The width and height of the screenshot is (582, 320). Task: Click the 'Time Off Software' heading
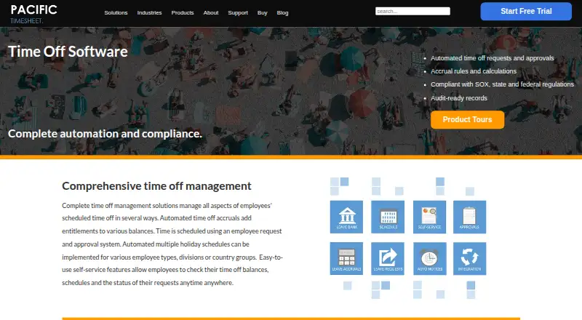pyautogui.click(x=68, y=52)
